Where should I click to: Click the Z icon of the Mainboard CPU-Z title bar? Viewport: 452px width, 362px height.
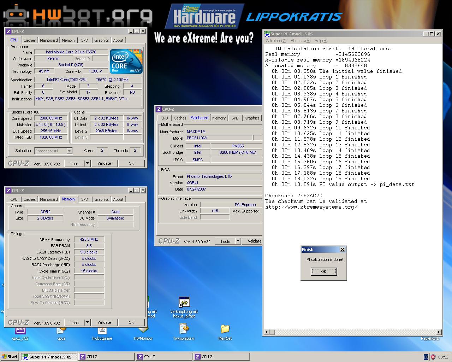tap(159, 109)
